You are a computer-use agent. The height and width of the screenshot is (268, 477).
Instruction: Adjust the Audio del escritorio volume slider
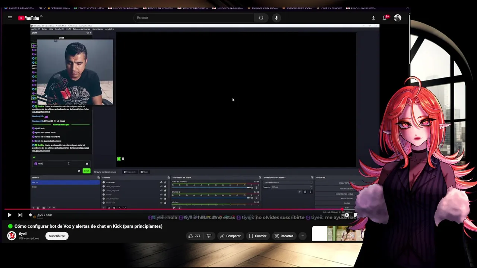(211, 188)
